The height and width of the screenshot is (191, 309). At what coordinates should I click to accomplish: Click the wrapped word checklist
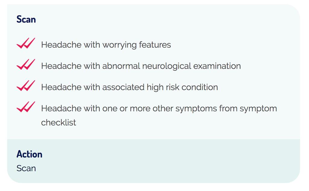tap(59, 123)
